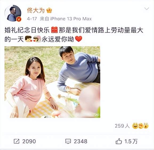Tap the crown membership badge icon

pos(49,10)
